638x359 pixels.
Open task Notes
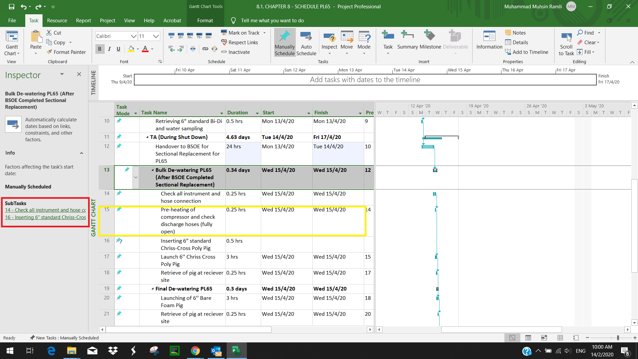[515, 33]
